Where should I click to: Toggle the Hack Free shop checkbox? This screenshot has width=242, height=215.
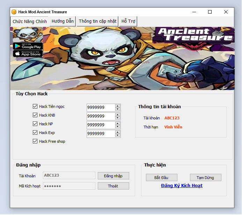[x=35, y=141]
